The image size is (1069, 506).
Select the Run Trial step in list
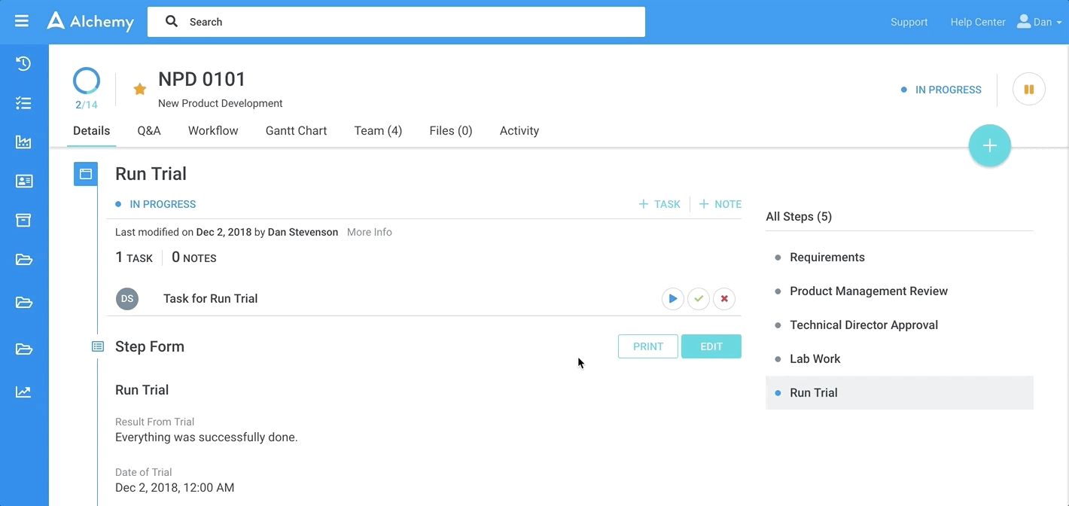900,393
